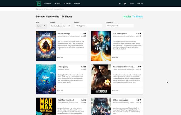Click the Jack Reacher 4.4 rating

138,67
